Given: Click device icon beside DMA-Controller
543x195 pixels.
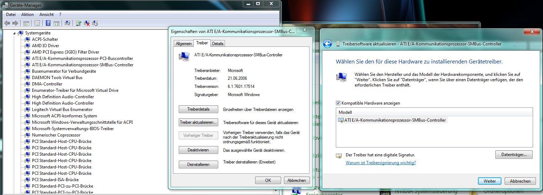Looking at the screenshot, I should coord(27,84).
